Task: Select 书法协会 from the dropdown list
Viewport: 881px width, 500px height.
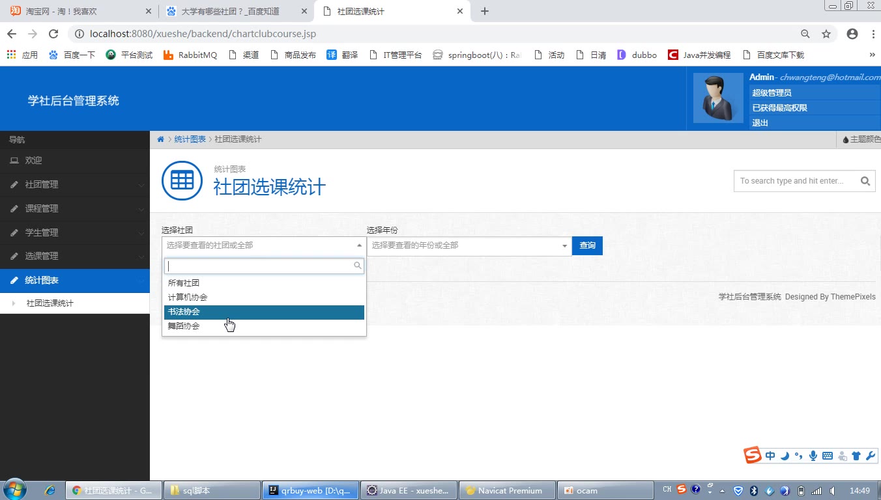Action: [x=264, y=312]
